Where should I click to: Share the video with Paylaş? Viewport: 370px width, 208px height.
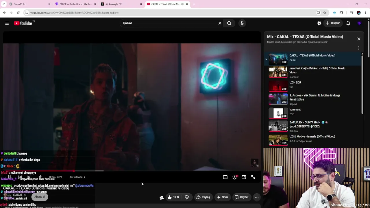[203, 197]
